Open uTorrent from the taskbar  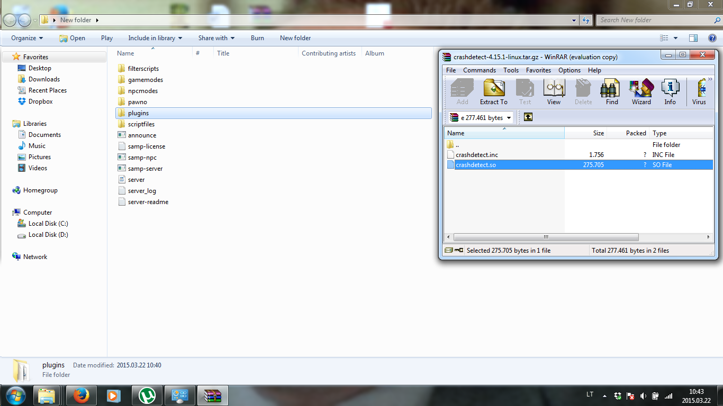(x=147, y=395)
